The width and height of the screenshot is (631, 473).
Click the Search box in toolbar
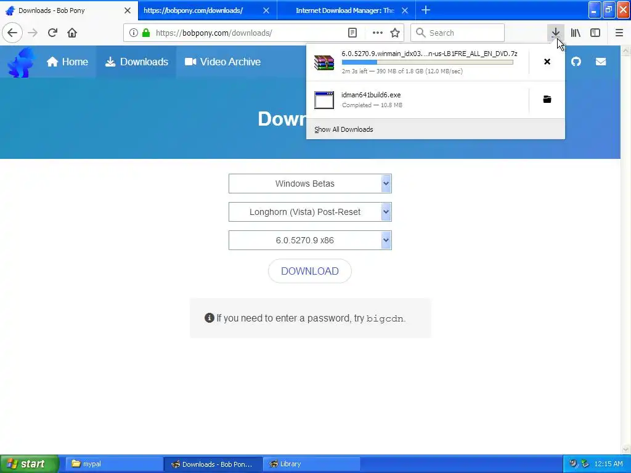(x=457, y=33)
